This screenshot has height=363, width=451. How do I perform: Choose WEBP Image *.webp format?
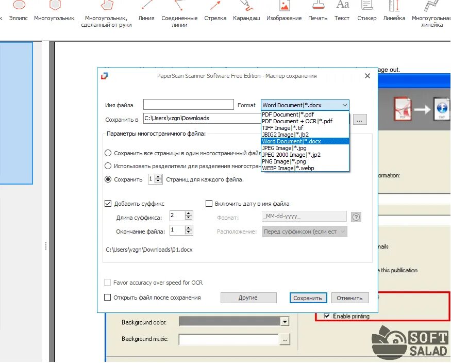[305, 168]
